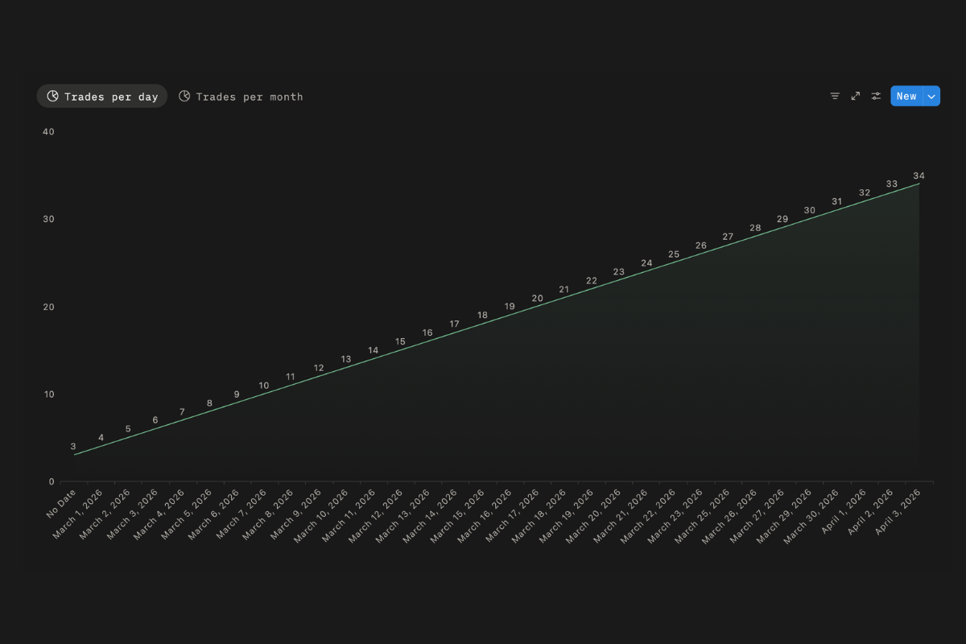Click the blue New button
The height and width of the screenshot is (644, 966).
click(x=906, y=96)
